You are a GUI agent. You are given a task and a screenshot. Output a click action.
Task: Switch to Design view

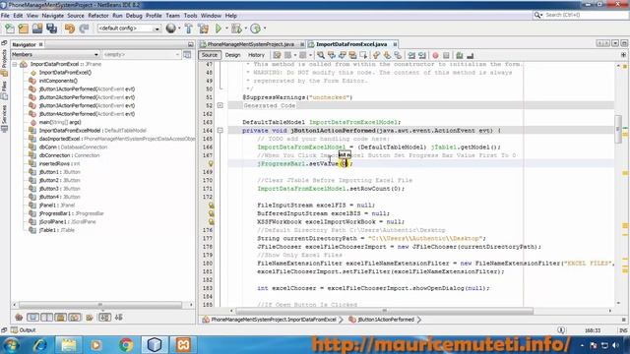232,55
